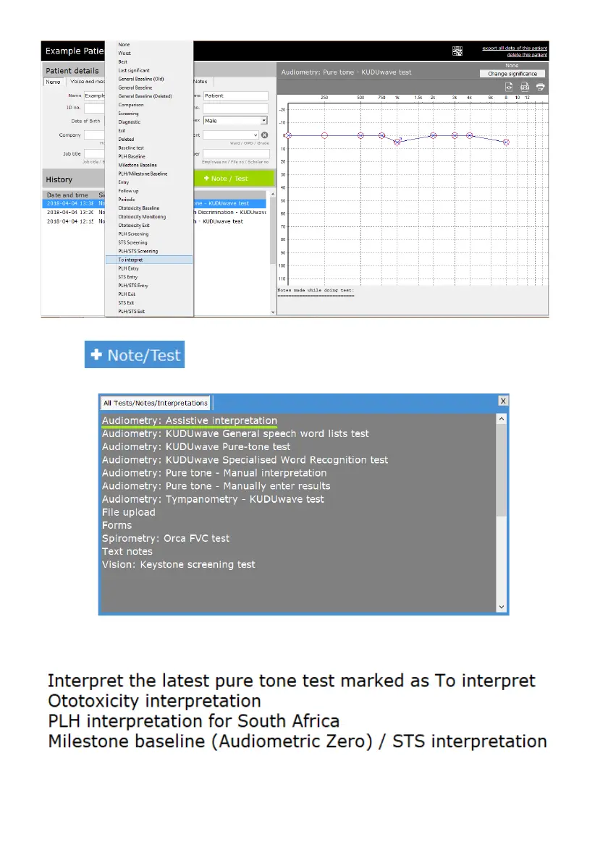Click delete this patient link
The image size is (608, 860).
(528, 55)
